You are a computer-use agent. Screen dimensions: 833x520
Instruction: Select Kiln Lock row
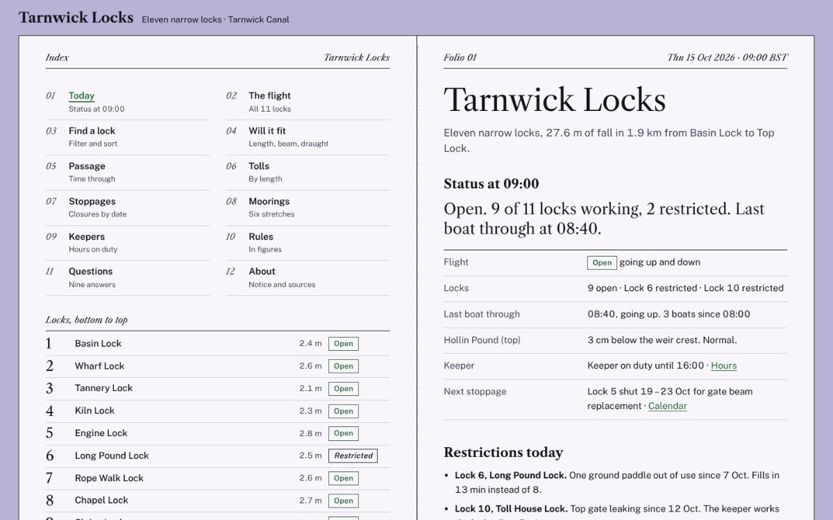coord(217,410)
